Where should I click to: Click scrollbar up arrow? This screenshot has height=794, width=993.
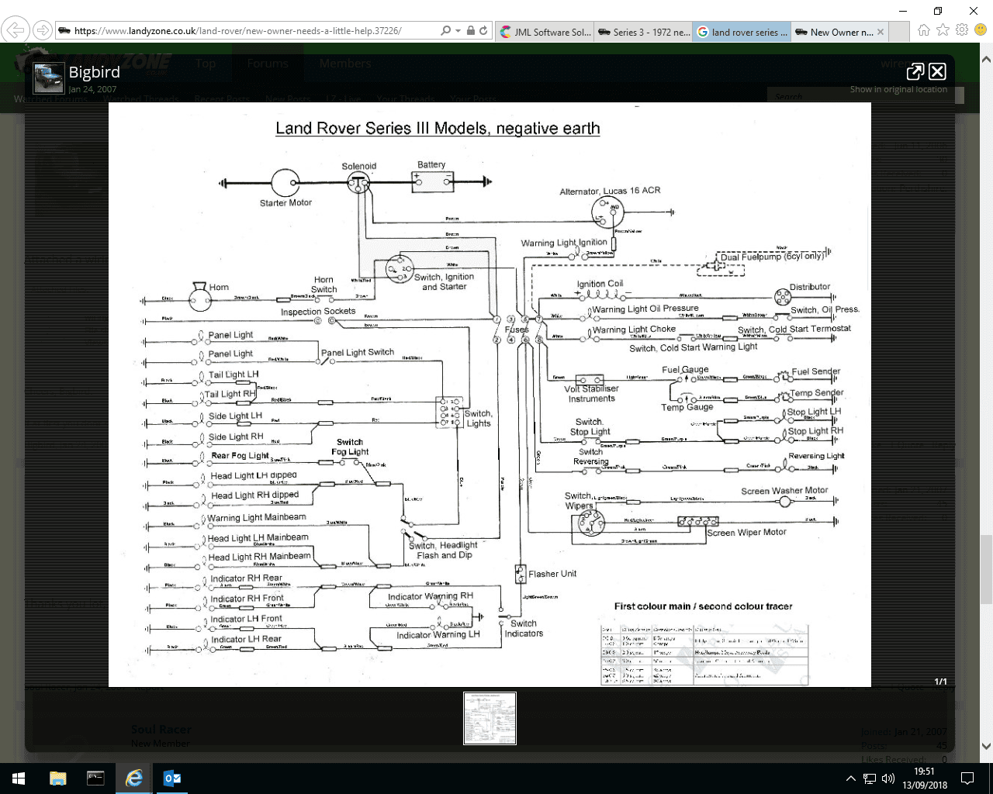point(986,59)
